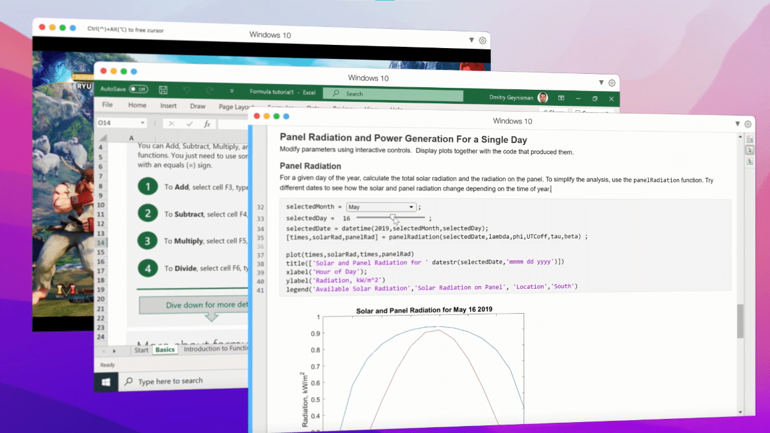This screenshot has height=433, width=770.
Task: Click the Excel Save icon
Action: (x=163, y=90)
